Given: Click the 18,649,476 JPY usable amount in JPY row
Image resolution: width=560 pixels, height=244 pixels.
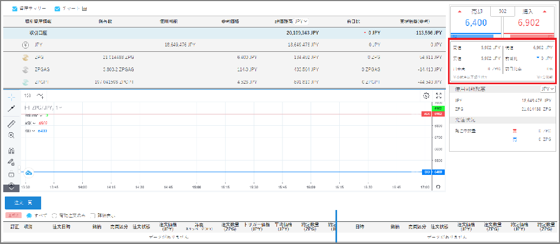Looking at the screenshot, I should [x=180, y=45].
